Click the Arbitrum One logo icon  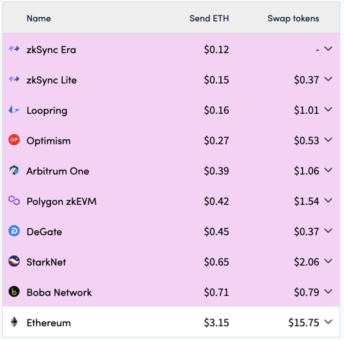pos(14,170)
